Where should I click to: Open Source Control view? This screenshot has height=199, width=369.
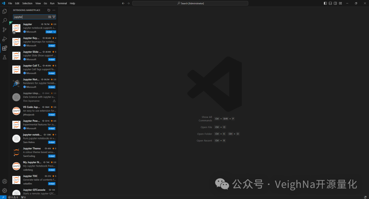coord(4,30)
